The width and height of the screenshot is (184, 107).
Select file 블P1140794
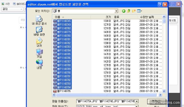pyautogui.click(x=64, y=87)
